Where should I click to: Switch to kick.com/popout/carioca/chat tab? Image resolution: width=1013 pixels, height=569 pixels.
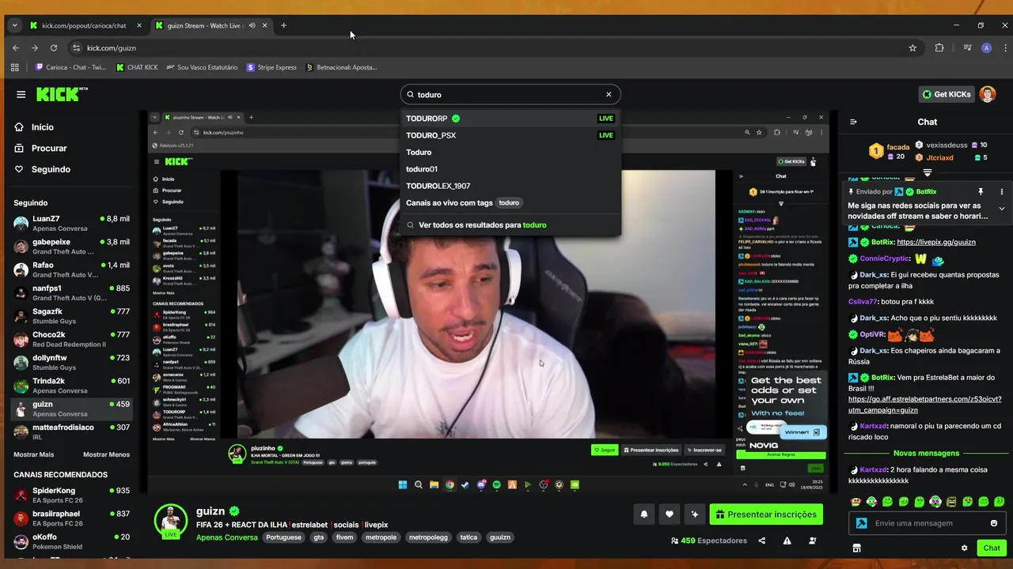pyautogui.click(x=85, y=25)
